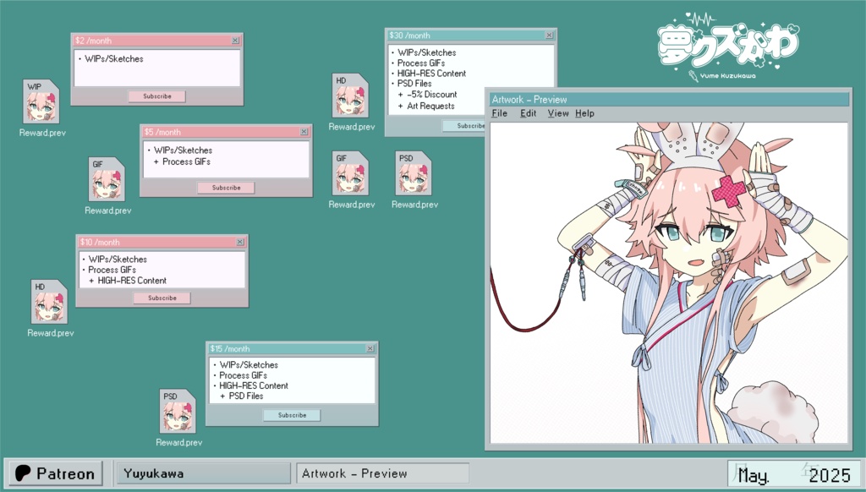
Task: Click the $15 /month window title bar
Action: click(292, 348)
